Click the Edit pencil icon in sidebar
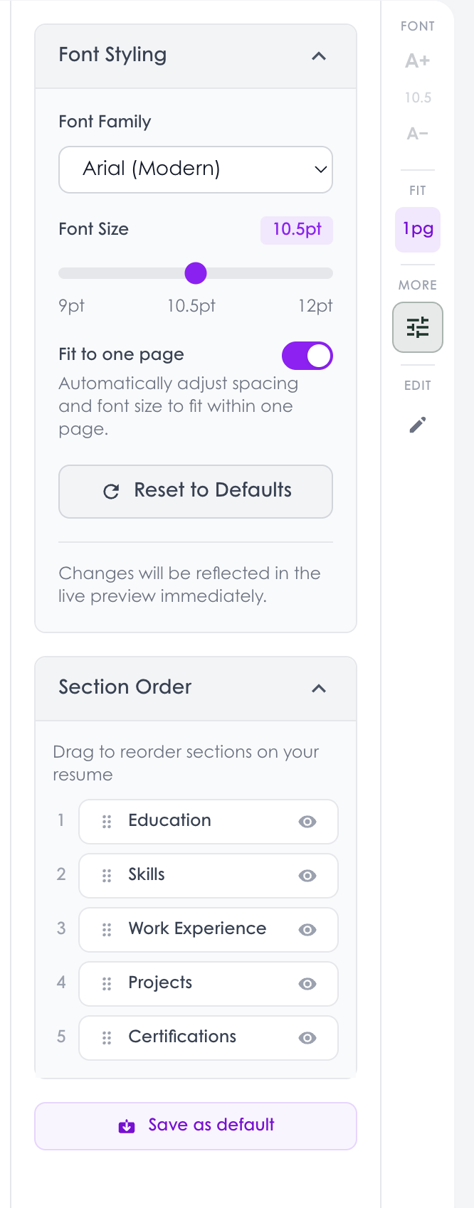This screenshot has width=474, height=1208. pyautogui.click(x=417, y=424)
